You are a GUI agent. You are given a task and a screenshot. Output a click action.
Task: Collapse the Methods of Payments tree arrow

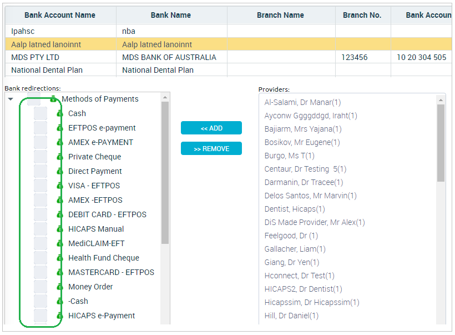(11, 99)
